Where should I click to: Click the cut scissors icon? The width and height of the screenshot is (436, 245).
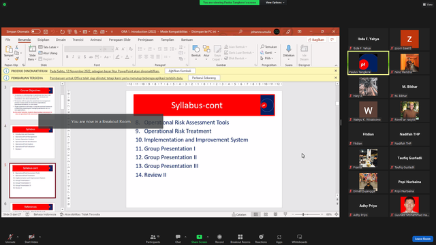[x=16, y=47]
